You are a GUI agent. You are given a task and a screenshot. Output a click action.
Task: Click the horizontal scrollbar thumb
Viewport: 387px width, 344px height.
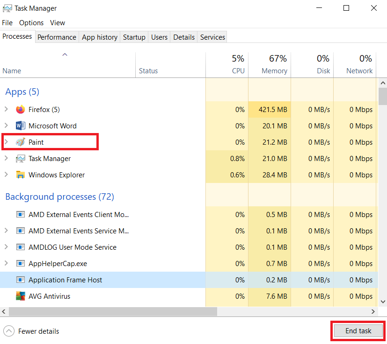[113, 311]
